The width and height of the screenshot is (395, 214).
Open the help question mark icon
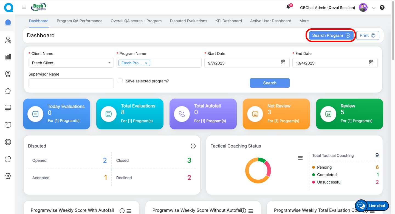pyautogui.click(x=382, y=8)
